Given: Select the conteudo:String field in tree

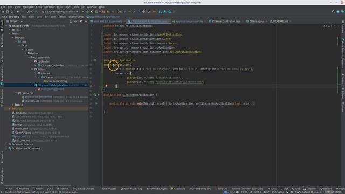Looking at the screenshot, I should [57, 81].
